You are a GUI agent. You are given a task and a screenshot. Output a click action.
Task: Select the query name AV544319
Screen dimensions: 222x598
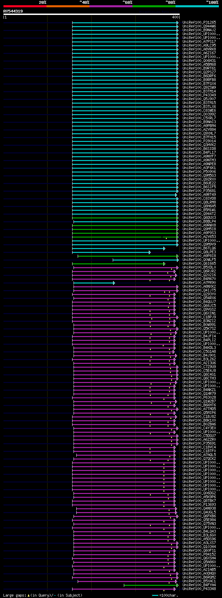click(x=13, y=11)
